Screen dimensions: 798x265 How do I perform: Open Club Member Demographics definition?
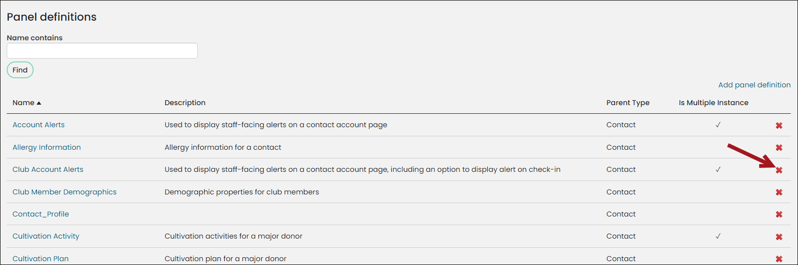click(64, 192)
